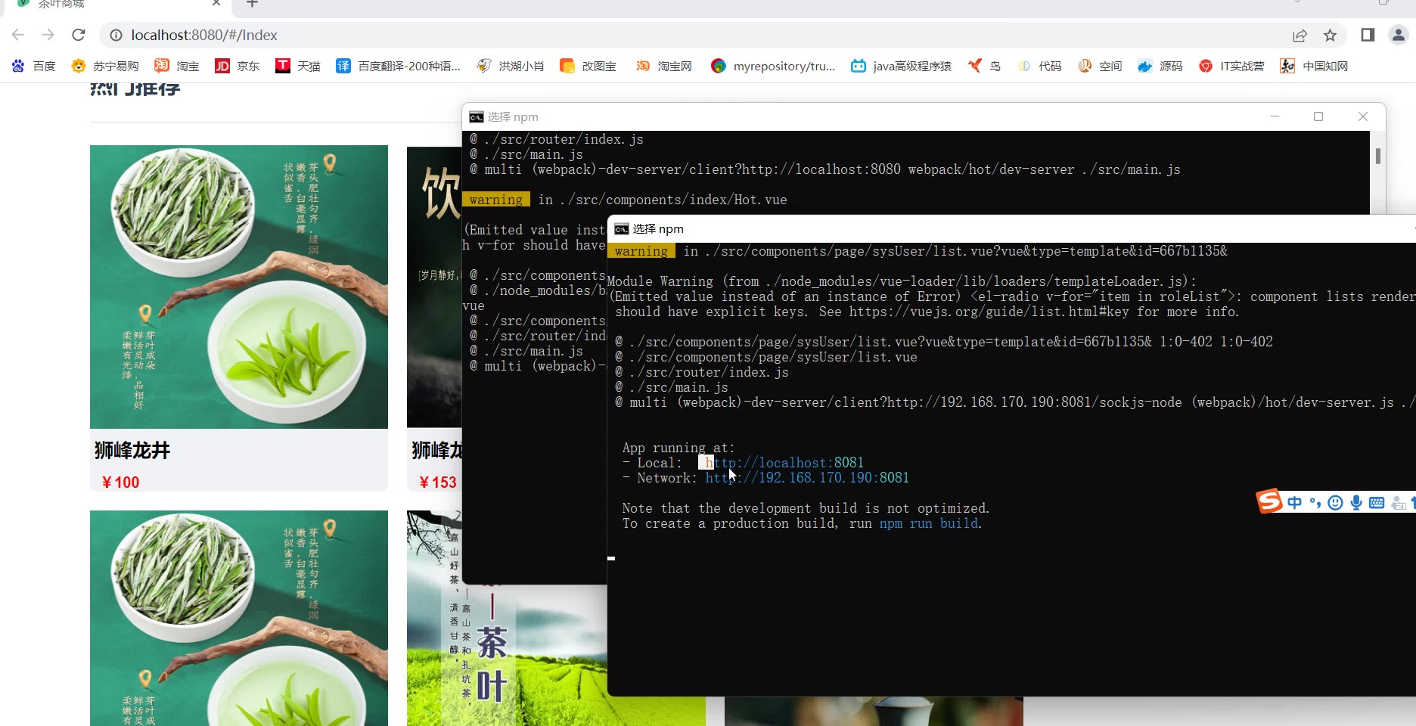Click the address bar URL localhost:8080/#/Index

coord(204,36)
